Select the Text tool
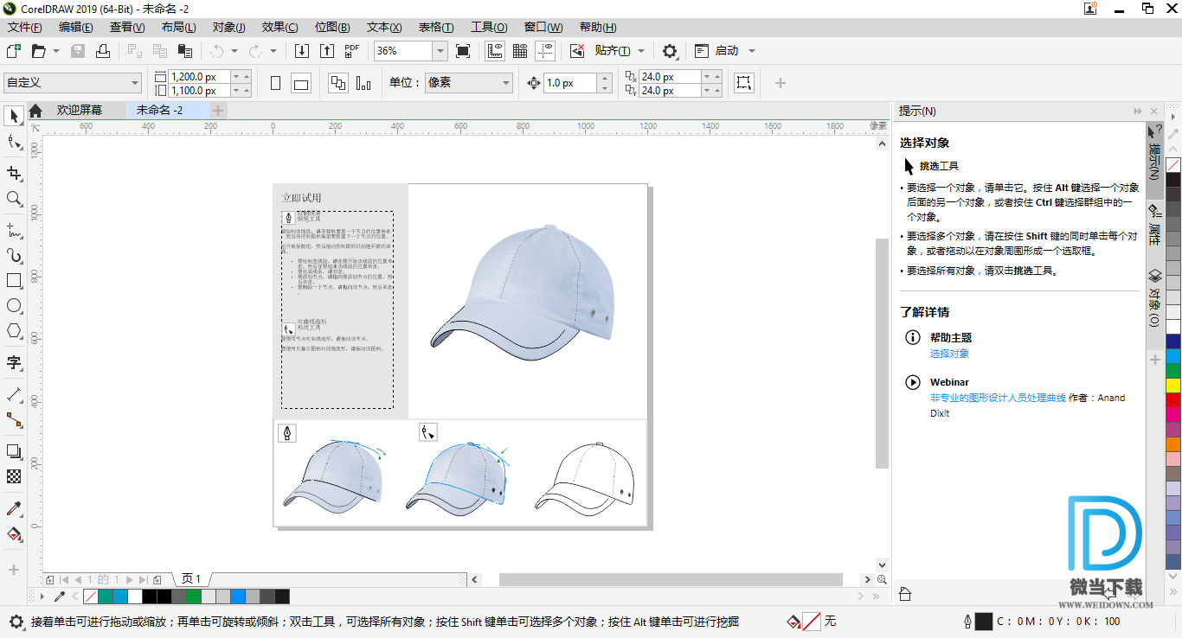The image size is (1182, 638). pyautogui.click(x=14, y=362)
